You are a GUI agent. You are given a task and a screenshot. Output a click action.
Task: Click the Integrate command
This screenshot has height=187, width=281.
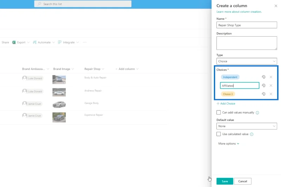click(68, 42)
